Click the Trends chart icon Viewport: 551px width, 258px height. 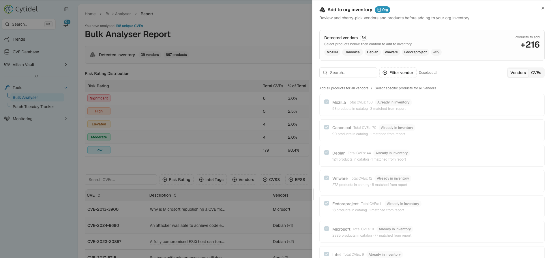tap(7, 39)
